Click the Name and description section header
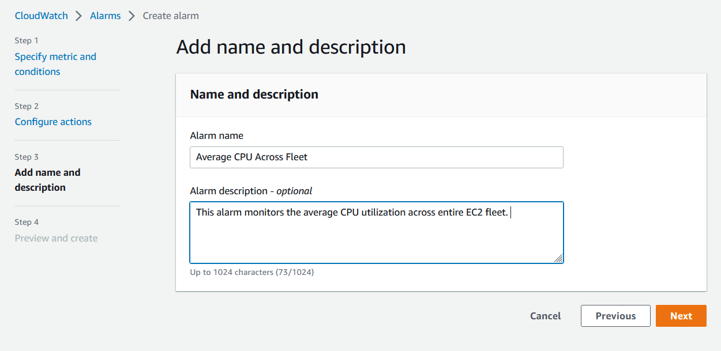The height and width of the screenshot is (351, 721). tap(254, 94)
